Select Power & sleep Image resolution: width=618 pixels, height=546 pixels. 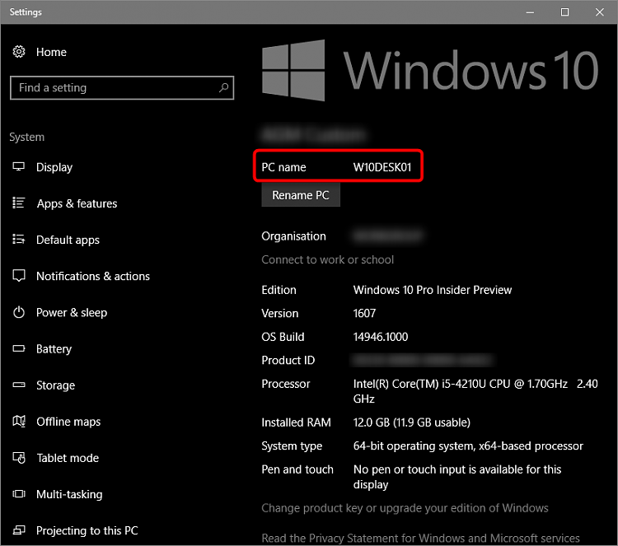(x=72, y=312)
